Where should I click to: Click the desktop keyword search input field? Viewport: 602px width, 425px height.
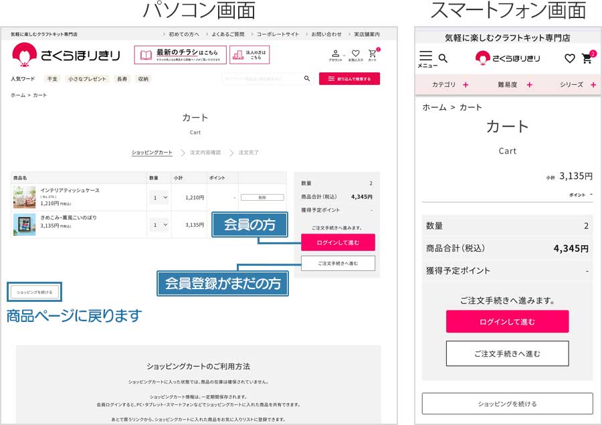[x=262, y=79]
